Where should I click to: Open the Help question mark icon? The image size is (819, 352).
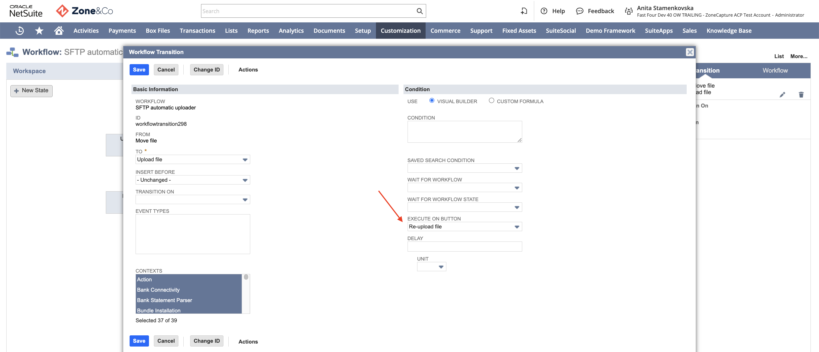tap(544, 11)
